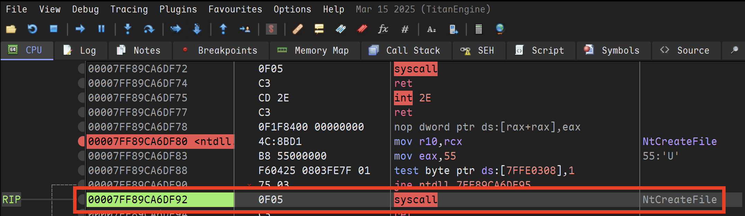745x216 pixels.
Task: Switch to the Notes tab
Action: click(140, 51)
